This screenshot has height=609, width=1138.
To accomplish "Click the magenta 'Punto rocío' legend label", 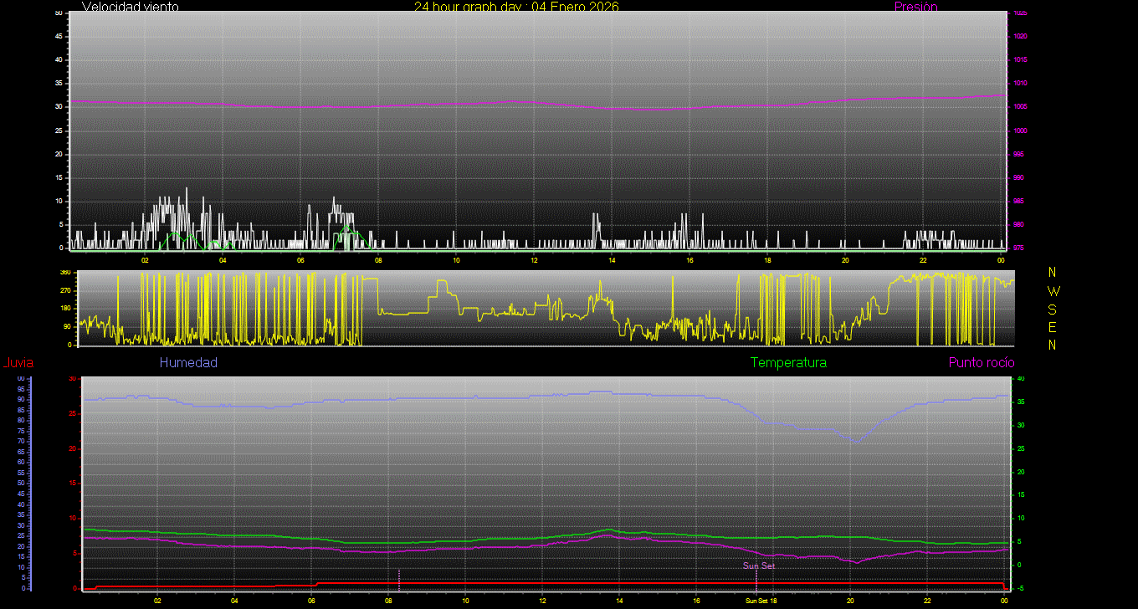I will click(x=982, y=363).
